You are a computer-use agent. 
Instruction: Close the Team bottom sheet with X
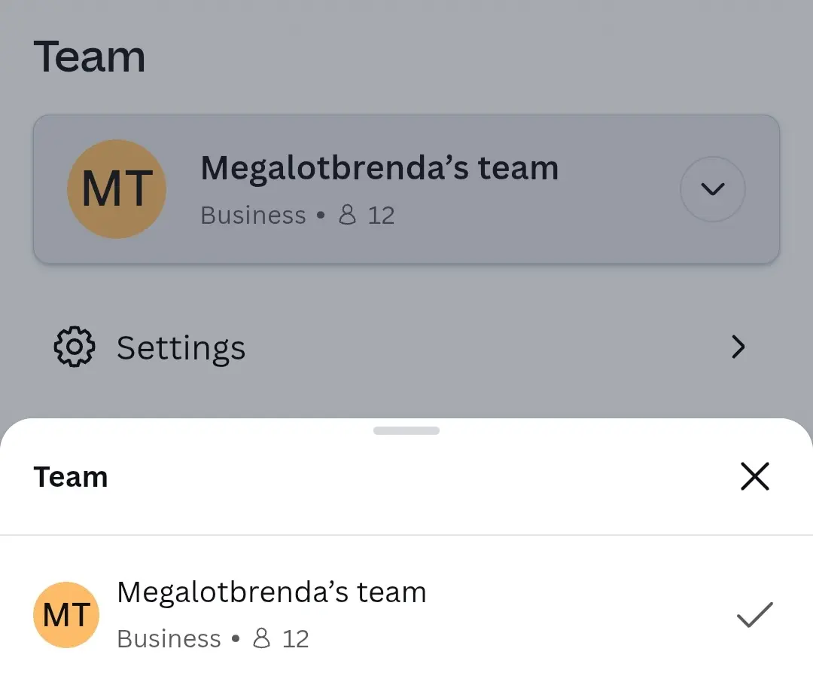[754, 476]
